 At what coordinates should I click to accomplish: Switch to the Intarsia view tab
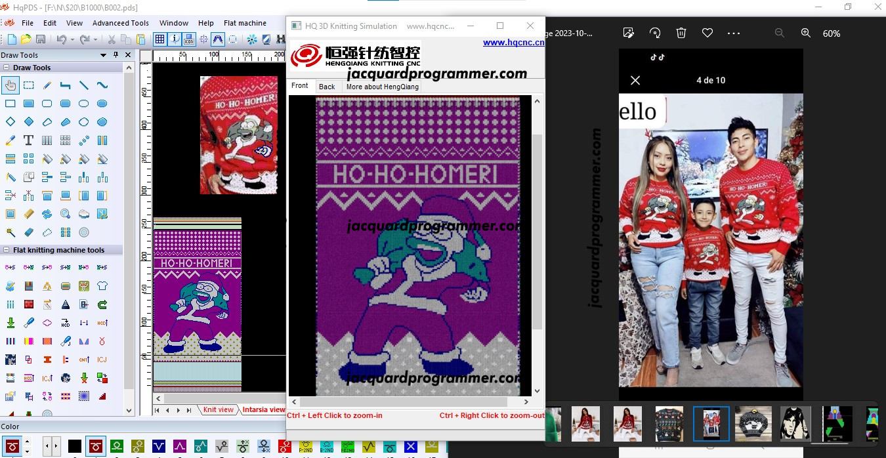tap(264, 409)
